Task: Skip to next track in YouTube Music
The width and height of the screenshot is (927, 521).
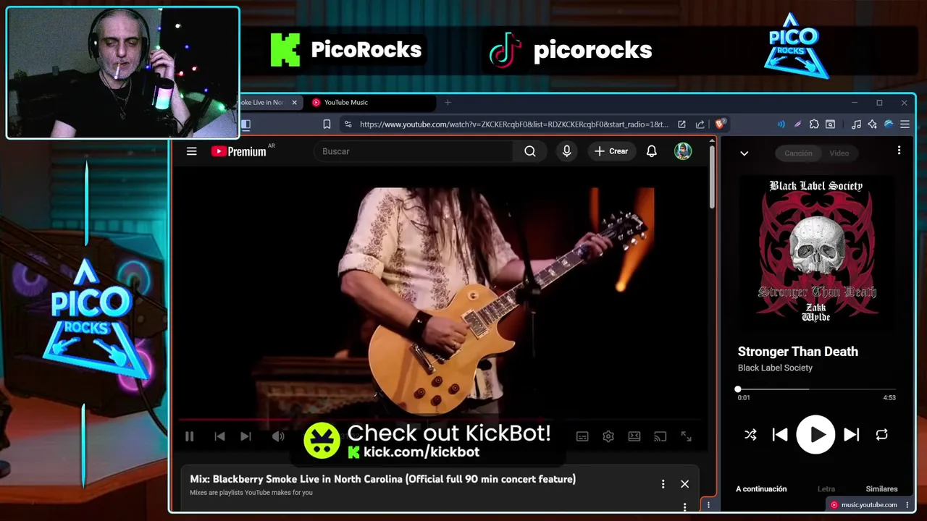Action: [852, 435]
